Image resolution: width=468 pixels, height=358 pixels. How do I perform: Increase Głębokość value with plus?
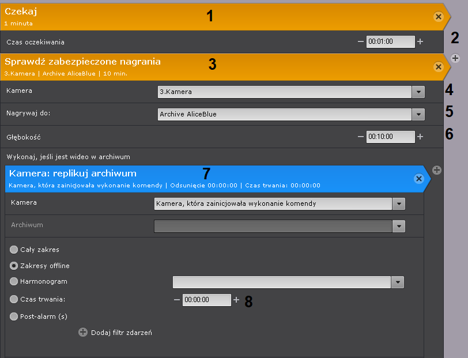pyautogui.click(x=420, y=137)
